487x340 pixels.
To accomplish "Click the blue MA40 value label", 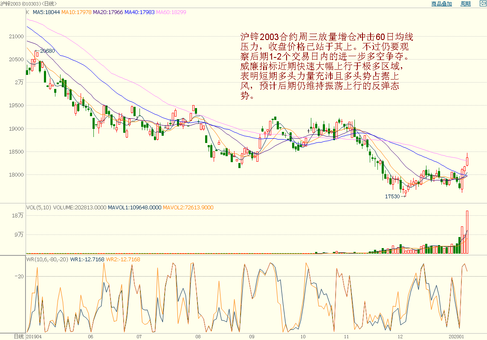I will (x=140, y=12).
